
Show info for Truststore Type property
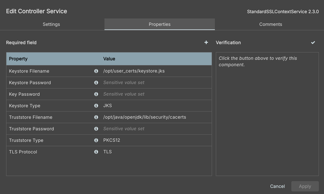pos(96,140)
